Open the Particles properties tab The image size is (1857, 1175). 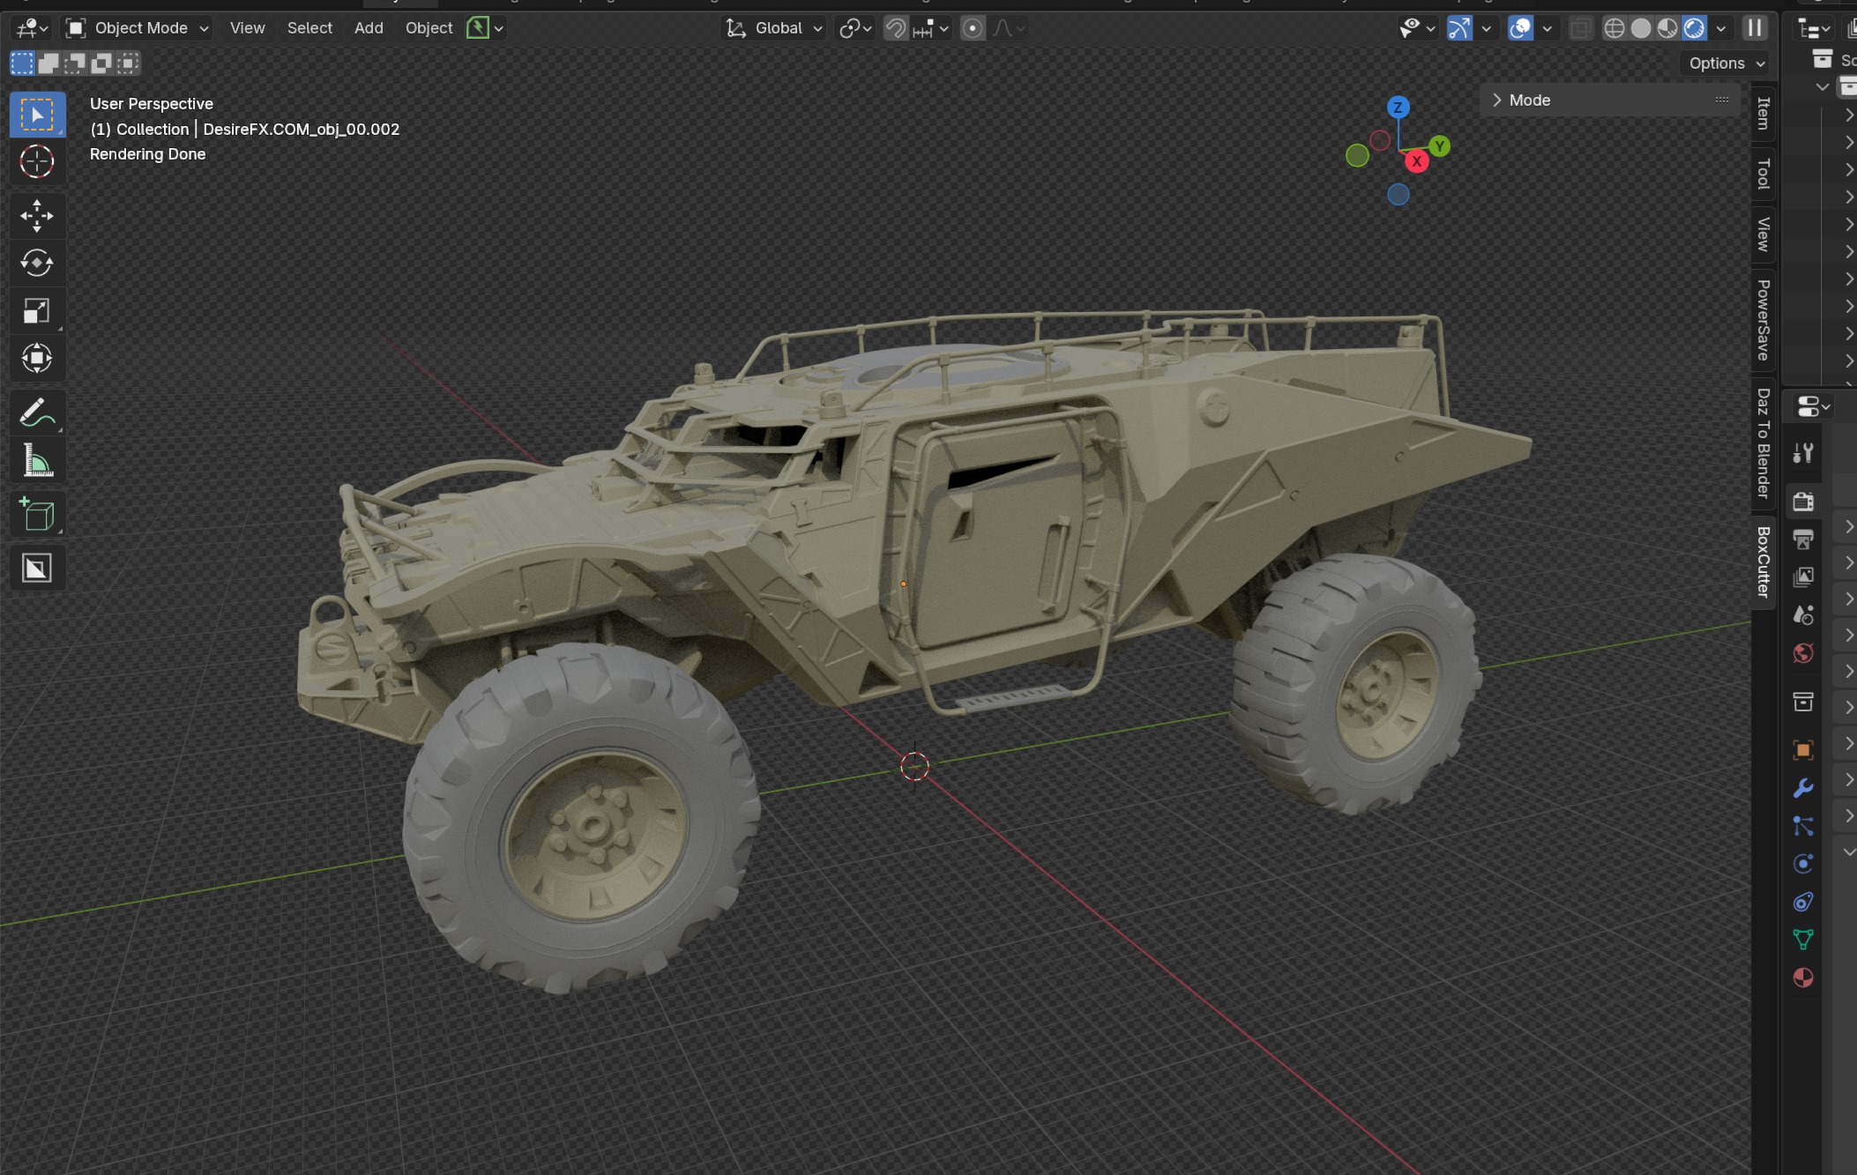[x=1803, y=826]
